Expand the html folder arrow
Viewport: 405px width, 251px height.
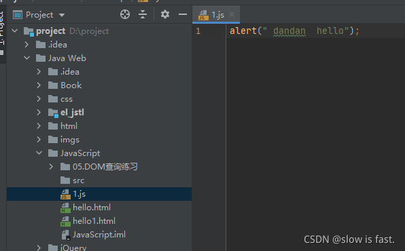coord(39,126)
